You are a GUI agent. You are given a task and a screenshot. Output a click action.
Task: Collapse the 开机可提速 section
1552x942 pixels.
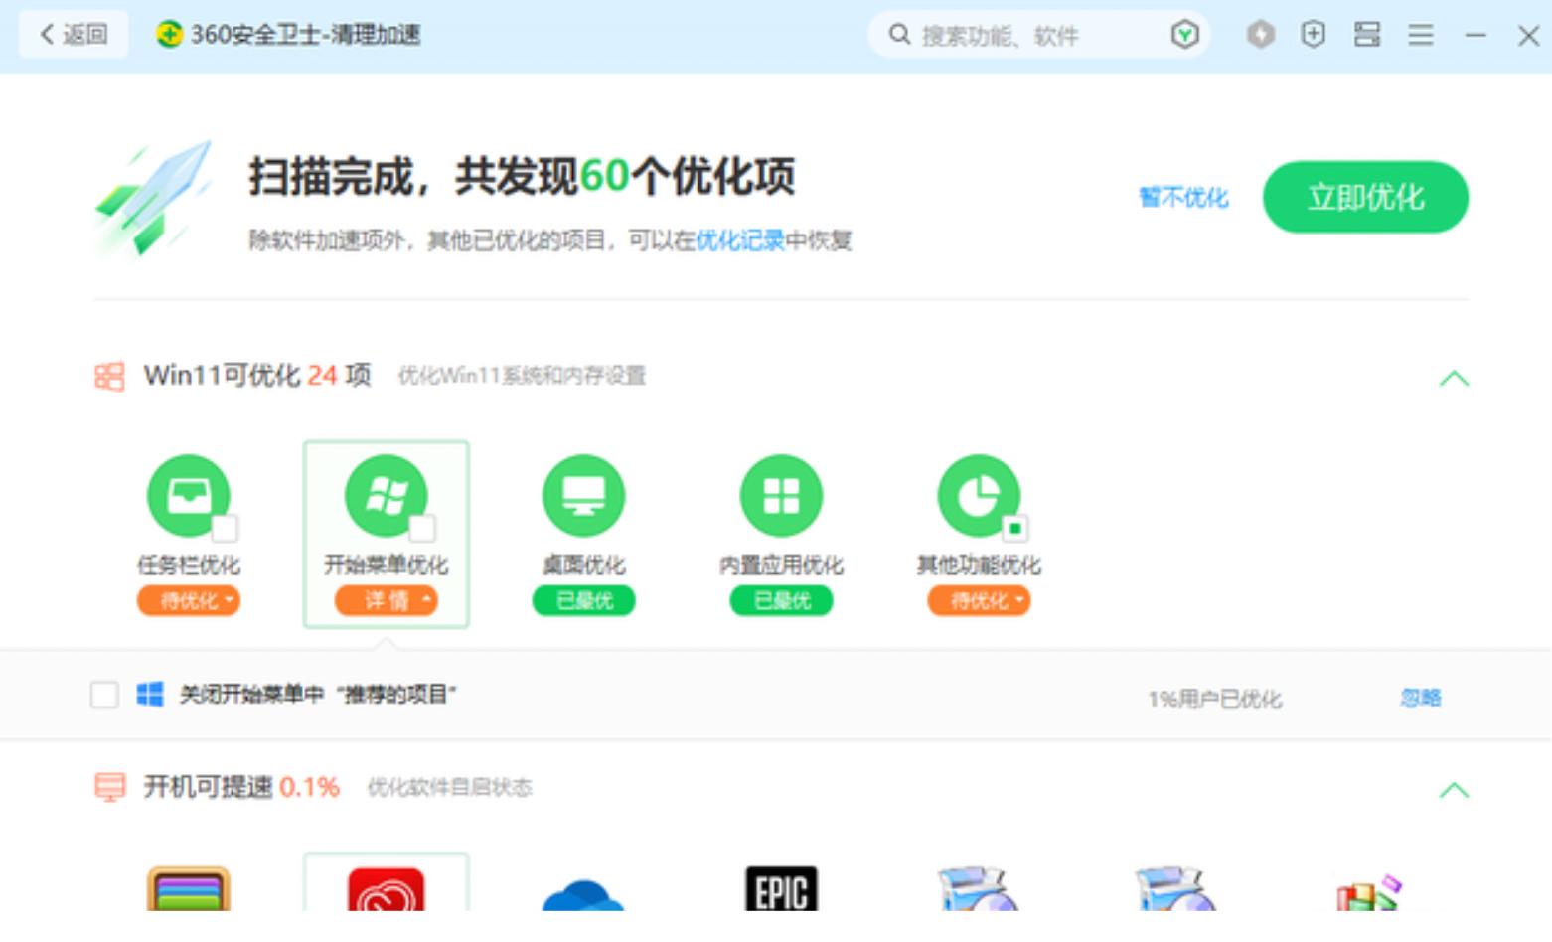[x=1455, y=789]
